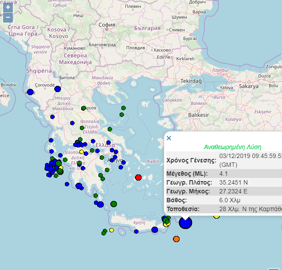
Task: Select the large green marker northwest of Crete
Action: point(113,204)
